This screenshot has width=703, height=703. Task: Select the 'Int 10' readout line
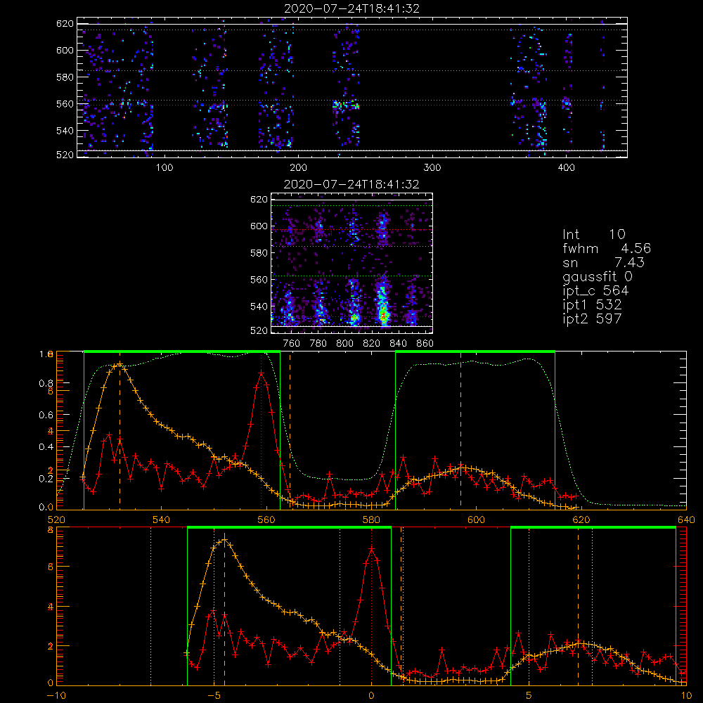(x=593, y=234)
